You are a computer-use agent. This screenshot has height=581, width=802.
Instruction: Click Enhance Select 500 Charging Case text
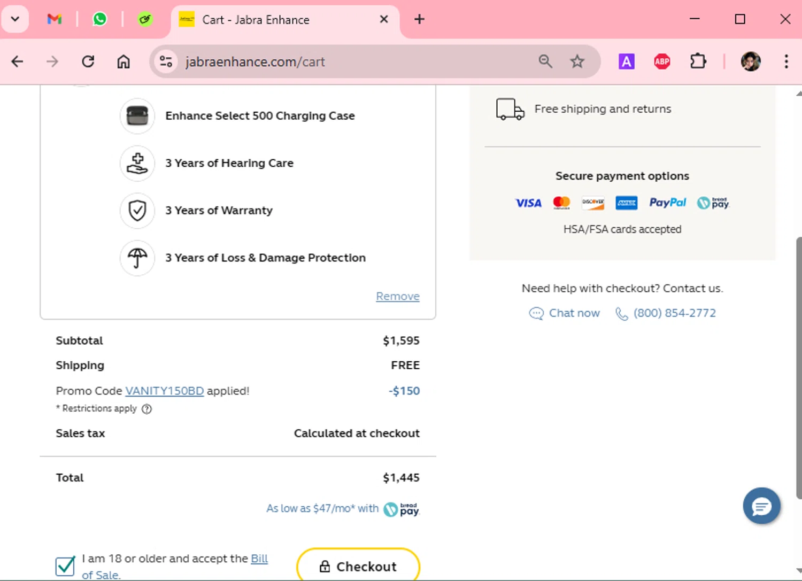[260, 116]
